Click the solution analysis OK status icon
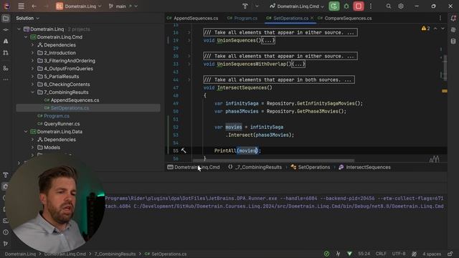Viewport: 459px width, 258px height. pyautogui.click(x=327, y=254)
